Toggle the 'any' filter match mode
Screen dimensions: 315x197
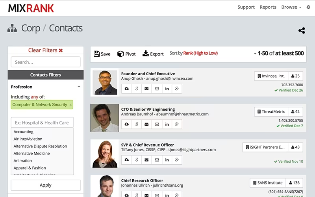pos(34,97)
